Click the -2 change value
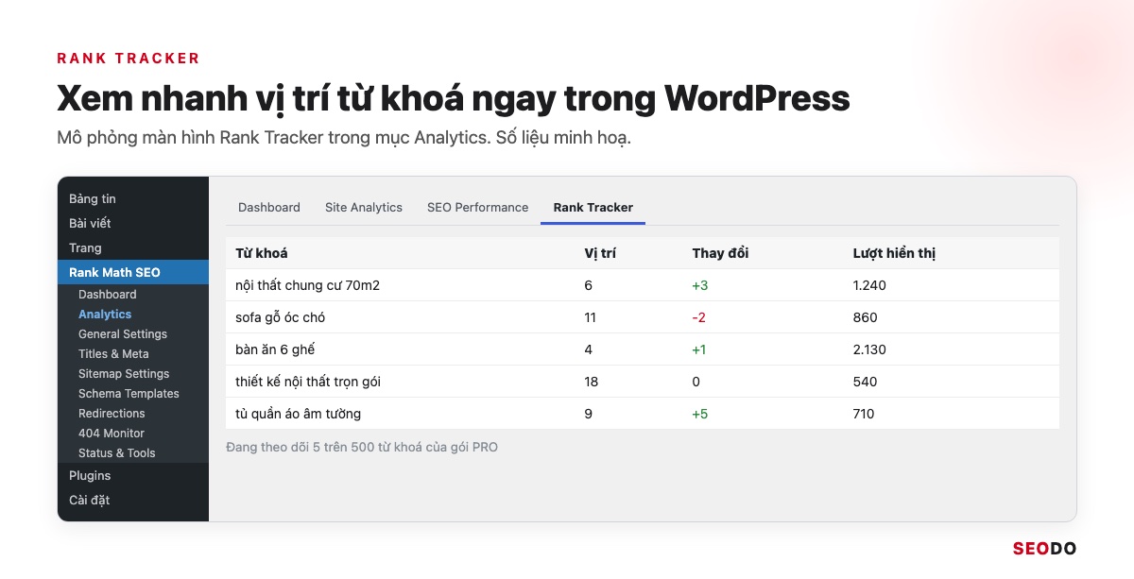 [699, 317]
